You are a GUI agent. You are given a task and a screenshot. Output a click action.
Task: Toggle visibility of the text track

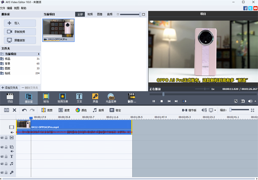tap(2, 156)
